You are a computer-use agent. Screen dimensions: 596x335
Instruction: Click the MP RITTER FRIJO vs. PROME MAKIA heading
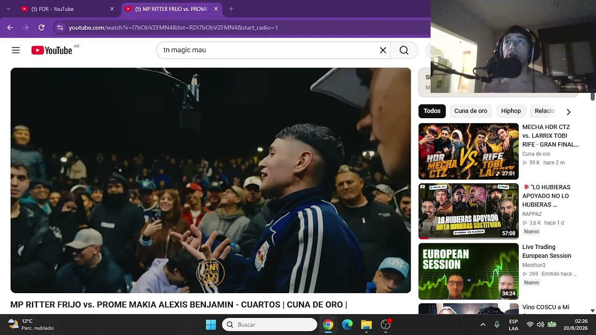[x=179, y=305]
